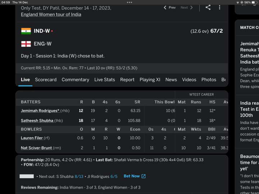Open the Beaumont article in sidebar
Viewport: 259px width, 194px height.
(249, 162)
